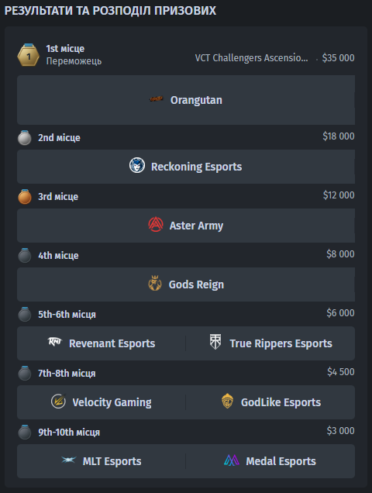
Task: Click the gold 1st place medal badge
Action: [x=29, y=55]
